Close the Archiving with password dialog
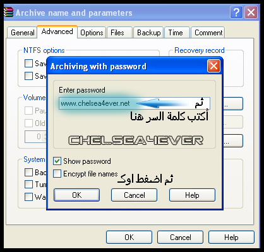 point(213,66)
